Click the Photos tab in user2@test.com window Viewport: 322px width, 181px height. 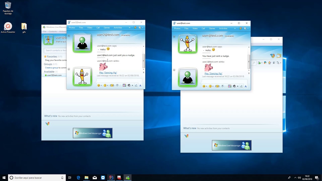click(x=72, y=28)
